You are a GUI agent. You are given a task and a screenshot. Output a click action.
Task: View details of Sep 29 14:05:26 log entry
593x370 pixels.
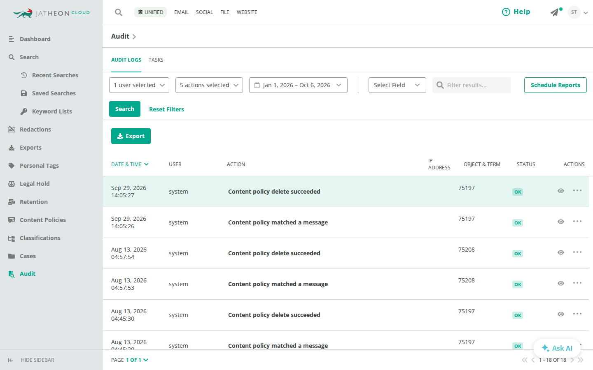click(x=561, y=222)
